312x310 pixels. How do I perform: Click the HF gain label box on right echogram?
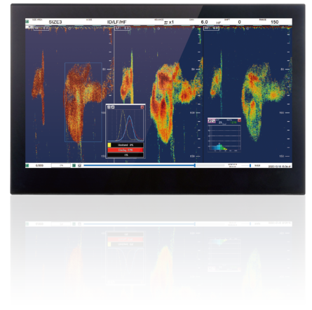coord(211,29)
